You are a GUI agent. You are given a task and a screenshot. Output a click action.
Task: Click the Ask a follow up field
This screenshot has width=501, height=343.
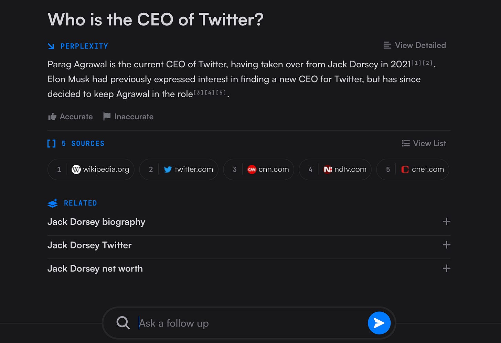coord(251,323)
